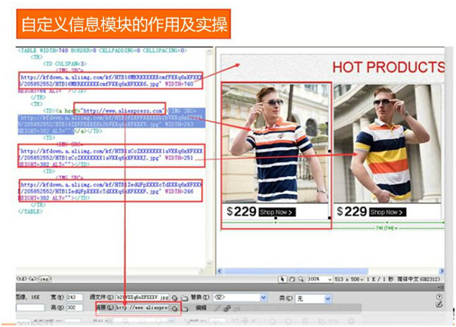Click the closing /TABLE tag in code

pos(30,211)
